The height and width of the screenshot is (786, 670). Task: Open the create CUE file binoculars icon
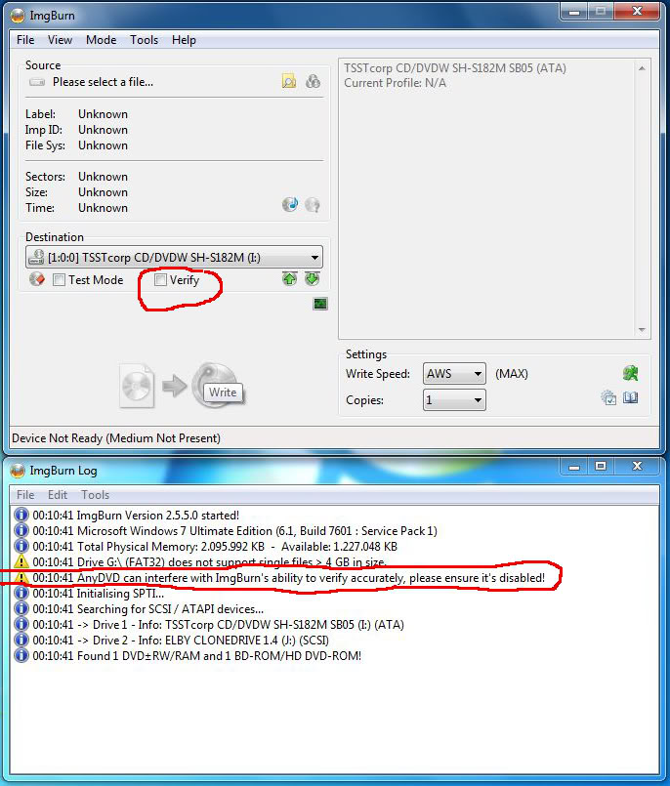point(313,81)
